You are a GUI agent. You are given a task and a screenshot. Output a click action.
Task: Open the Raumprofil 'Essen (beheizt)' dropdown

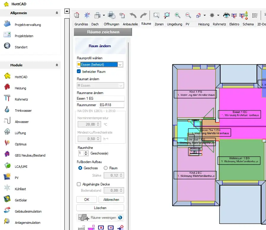[x=120, y=65]
